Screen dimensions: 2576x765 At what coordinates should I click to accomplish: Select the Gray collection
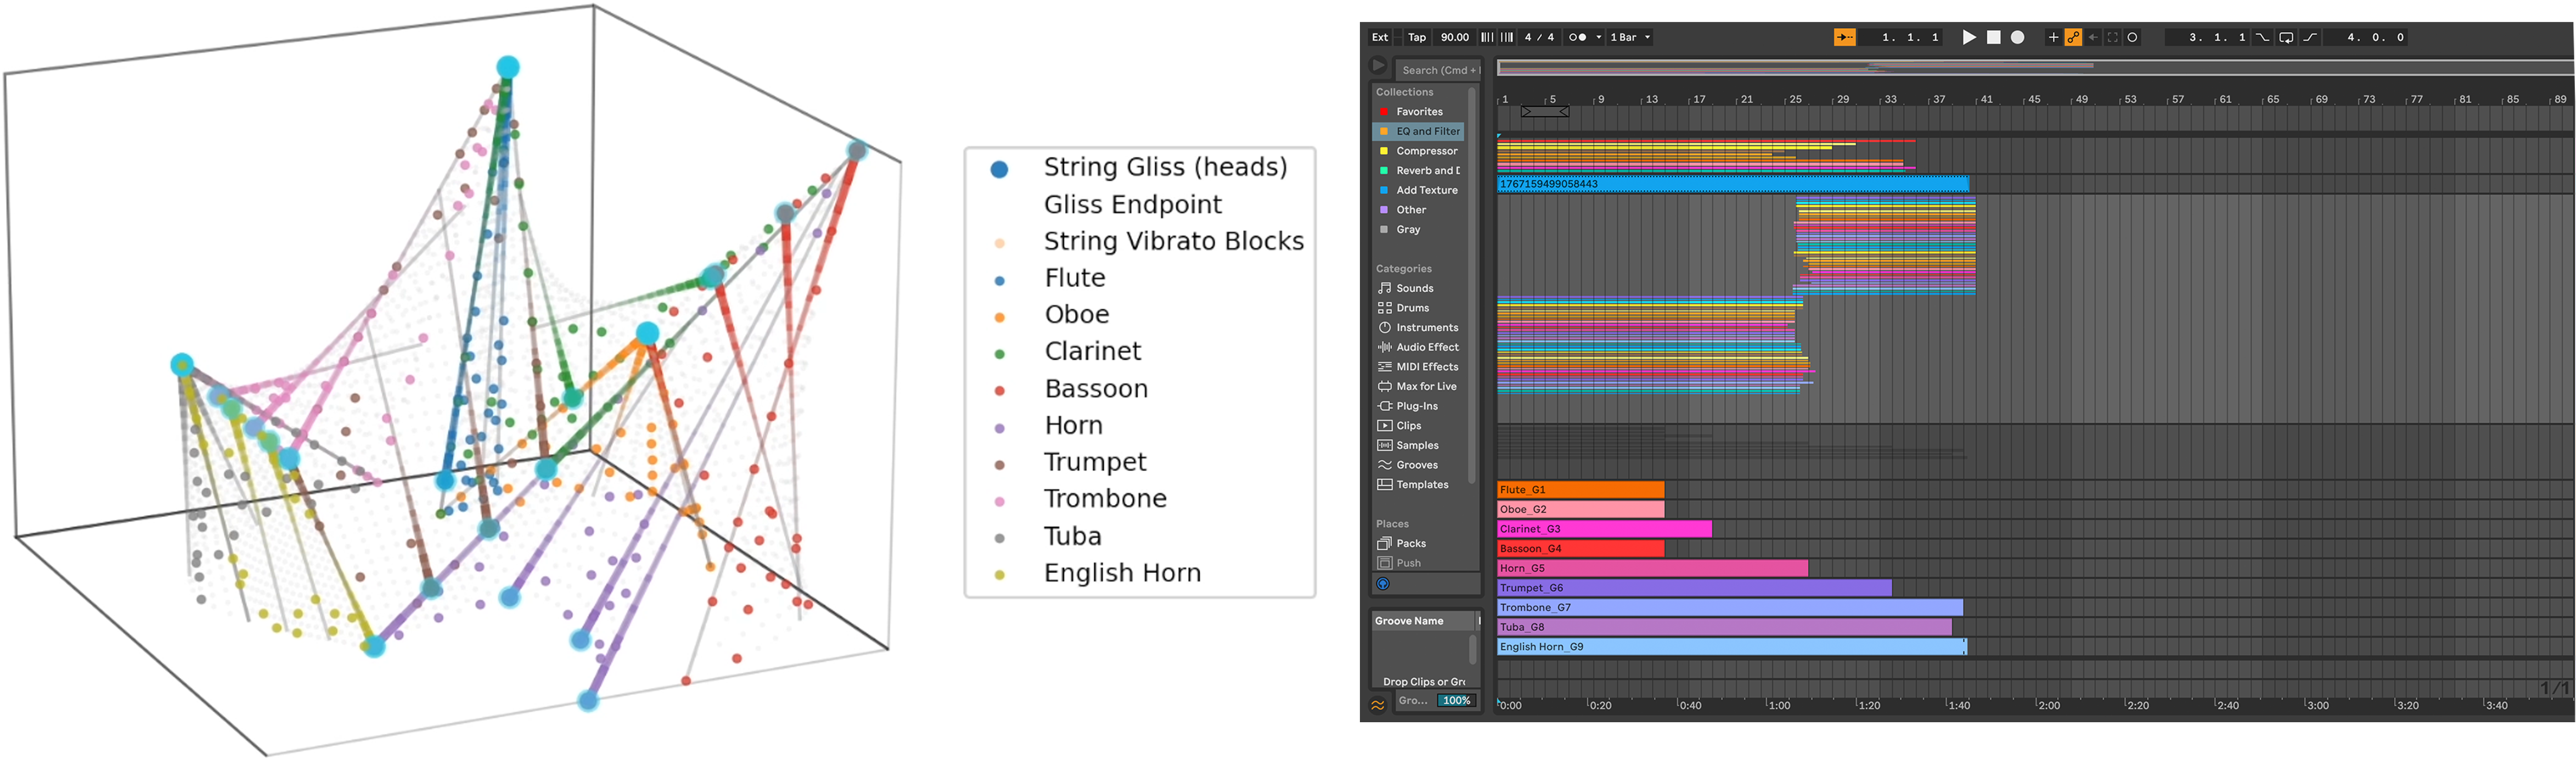click(x=1419, y=230)
